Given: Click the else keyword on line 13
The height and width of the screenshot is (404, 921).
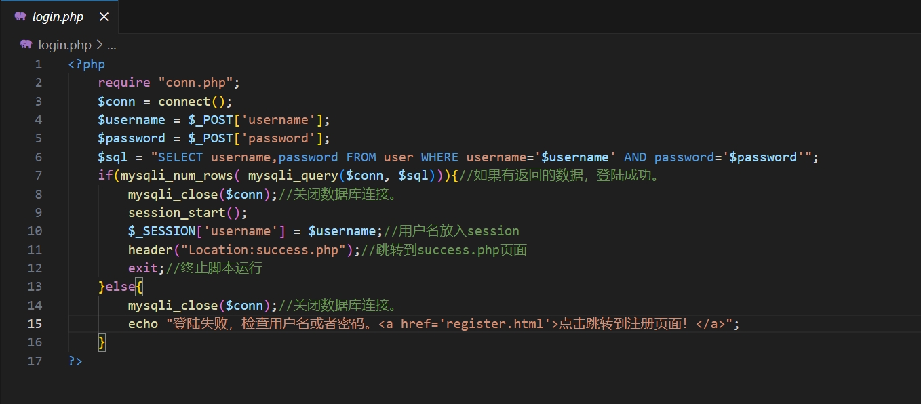Looking at the screenshot, I should (120, 287).
